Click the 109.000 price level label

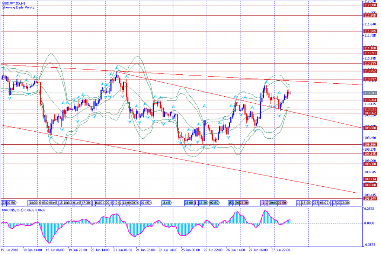tap(370, 164)
